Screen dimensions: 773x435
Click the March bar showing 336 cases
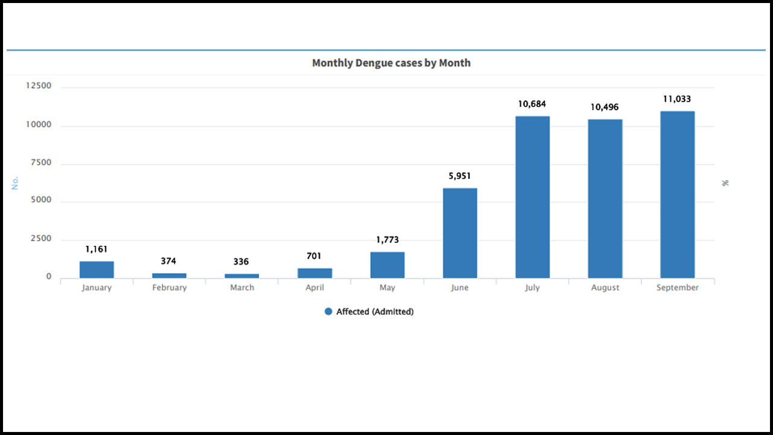242,275
